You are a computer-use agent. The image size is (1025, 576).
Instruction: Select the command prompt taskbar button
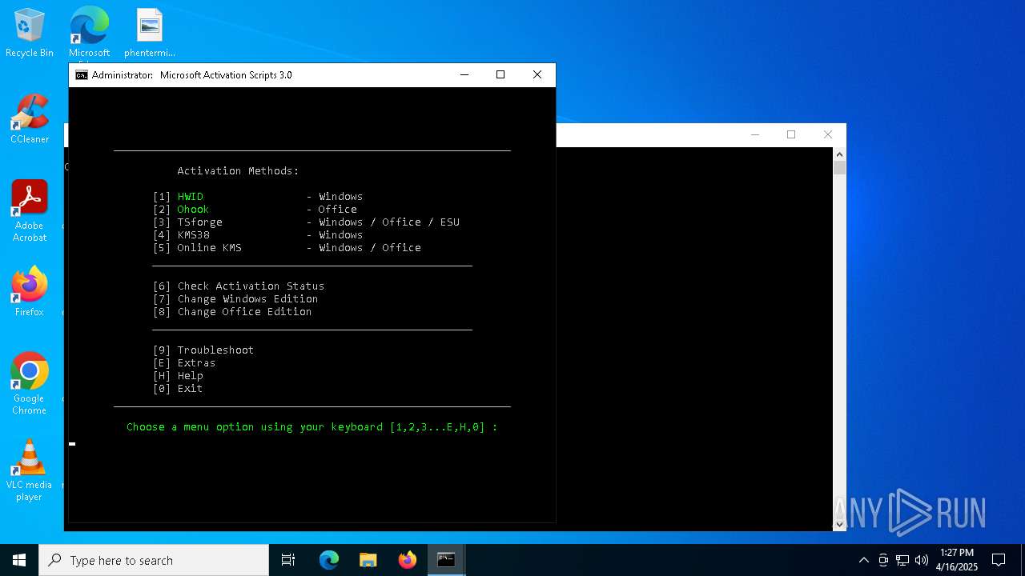(x=446, y=560)
